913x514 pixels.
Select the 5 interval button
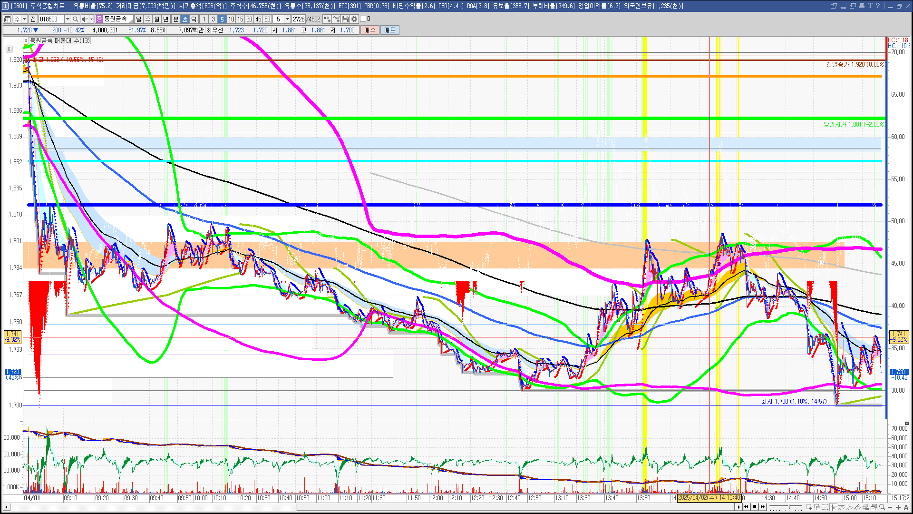pos(222,19)
